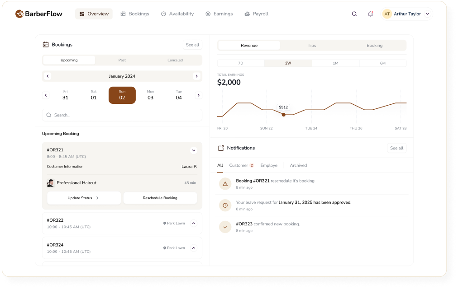Collapse the #OR321 booking card
This screenshot has height=289, width=458.
pos(193,150)
